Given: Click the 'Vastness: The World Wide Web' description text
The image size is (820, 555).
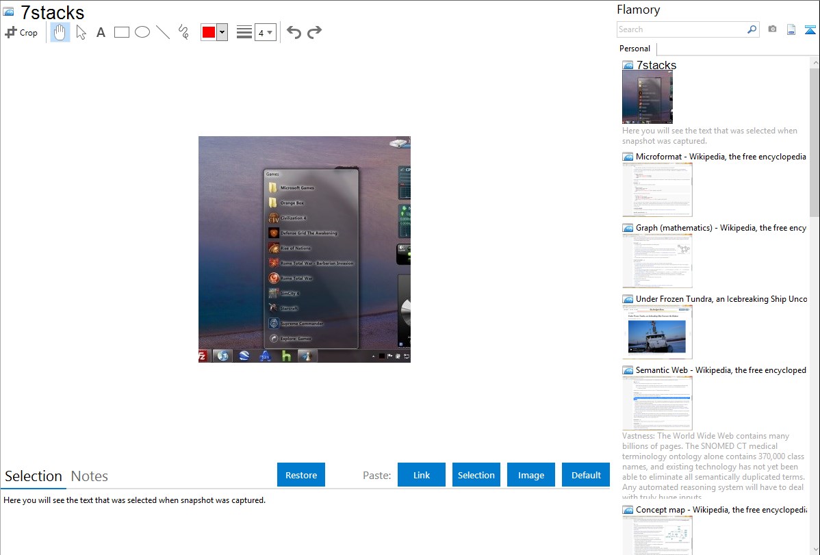Looking at the screenshot, I should (x=713, y=466).
